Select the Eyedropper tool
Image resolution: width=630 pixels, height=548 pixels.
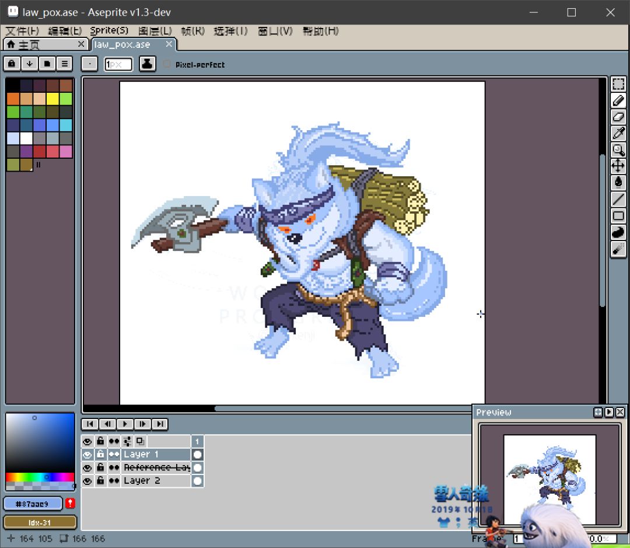[618, 133]
